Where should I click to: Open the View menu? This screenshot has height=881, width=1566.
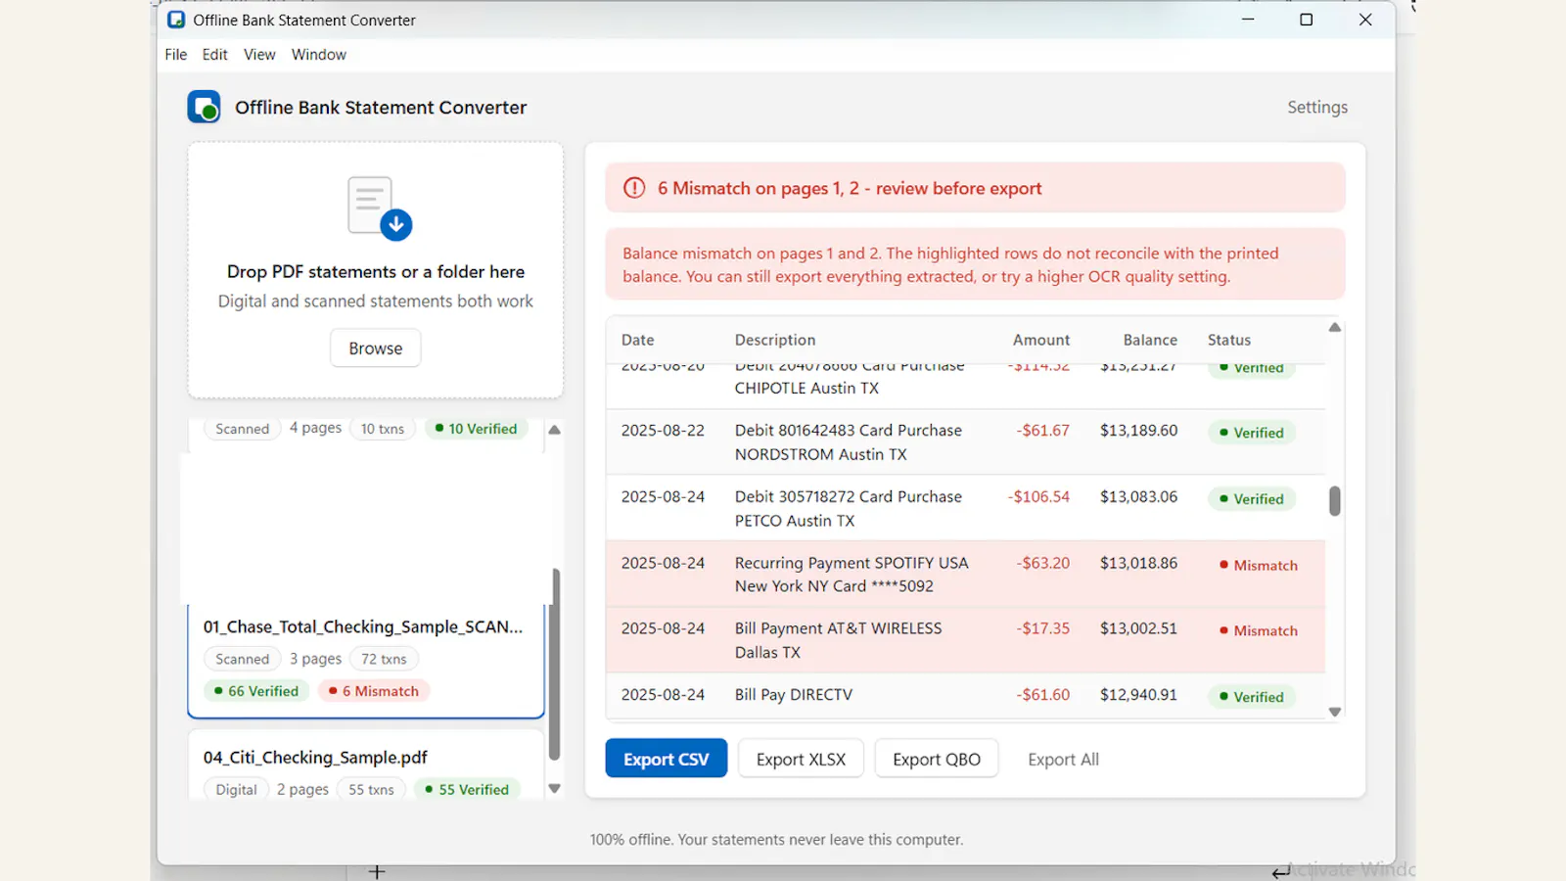259,55
